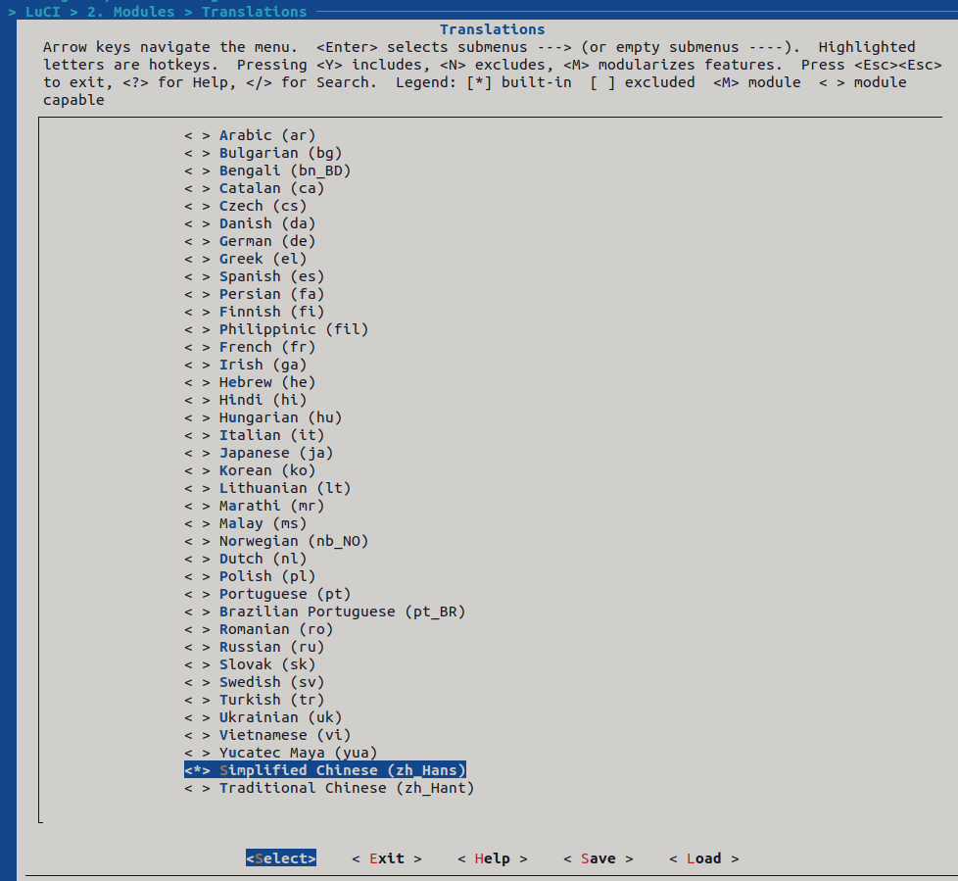Select the Czech (cs) translation row
The image size is (958, 881).
coord(246,206)
